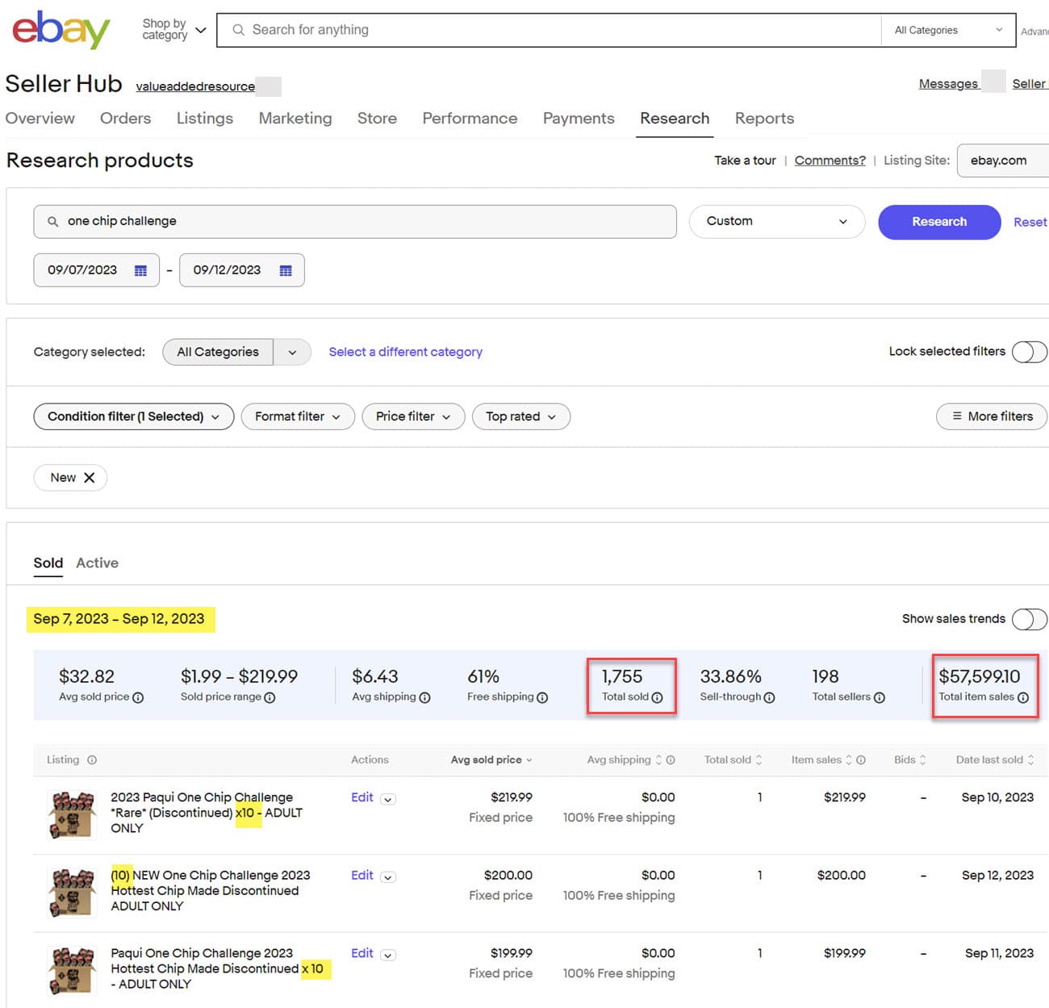1049x1008 pixels.
Task: Go to Orders tab
Action: (x=125, y=118)
